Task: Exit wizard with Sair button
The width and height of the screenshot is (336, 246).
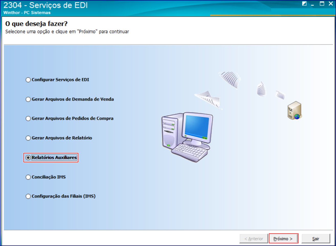Action: click(316, 239)
